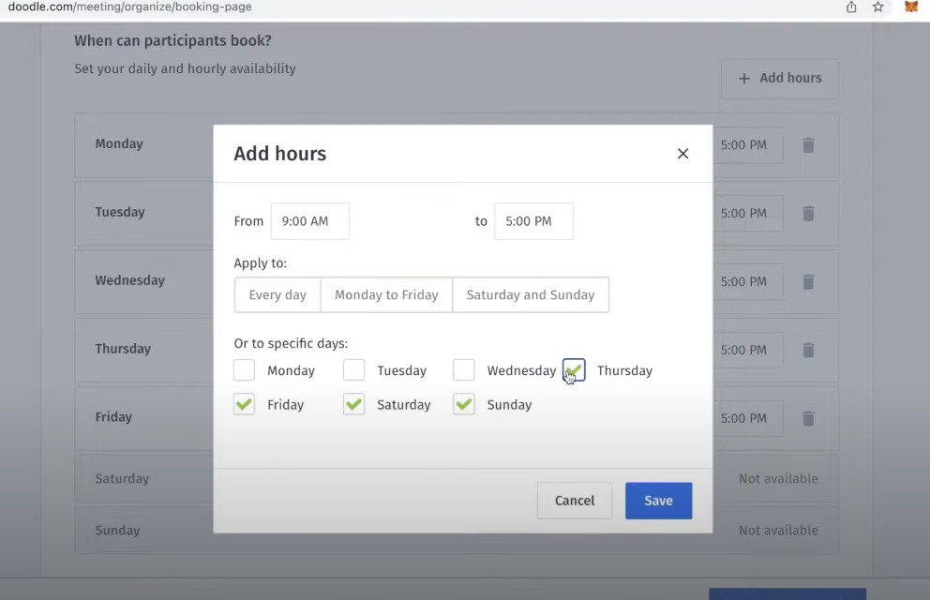
Task: Remove Wednesday availability using trash icon
Action: coord(808,282)
